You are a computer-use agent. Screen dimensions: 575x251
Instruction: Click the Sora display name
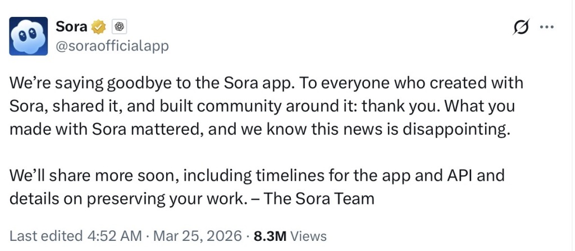(x=71, y=26)
